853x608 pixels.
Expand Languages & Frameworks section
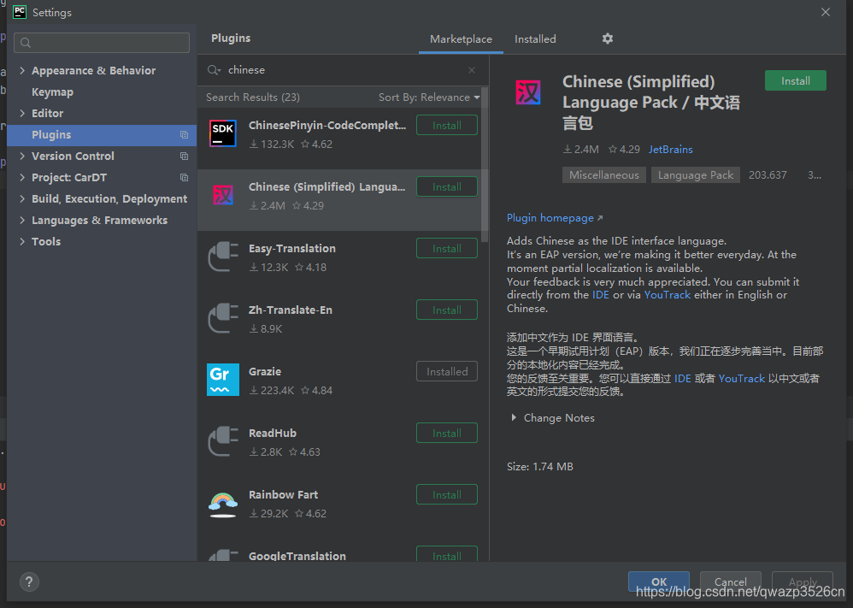pos(22,220)
